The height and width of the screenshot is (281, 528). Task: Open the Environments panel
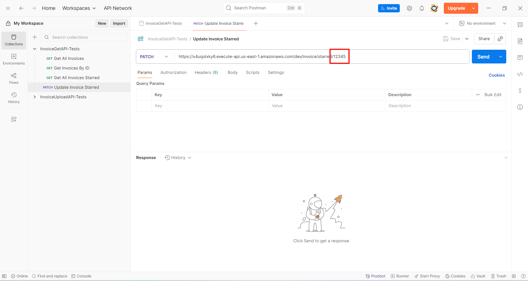pos(13,59)
